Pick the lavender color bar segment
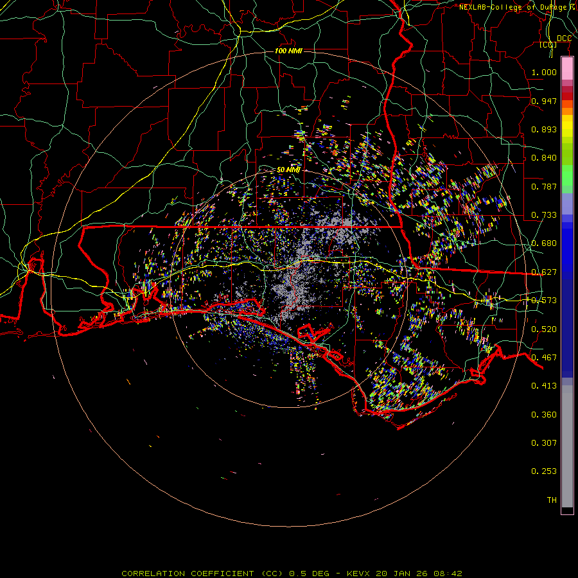The image size is (578, 578). [x=567, y=204]
